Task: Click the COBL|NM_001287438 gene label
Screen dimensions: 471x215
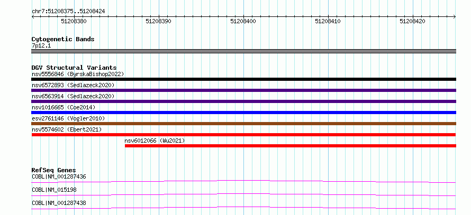Action: point(59,203)
